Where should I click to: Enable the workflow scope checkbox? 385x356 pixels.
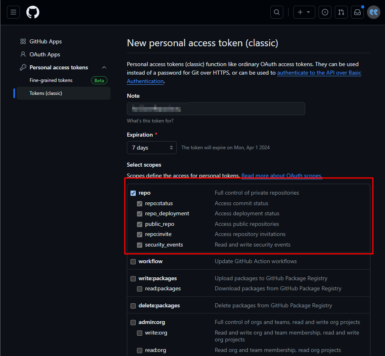click(133, 262)
